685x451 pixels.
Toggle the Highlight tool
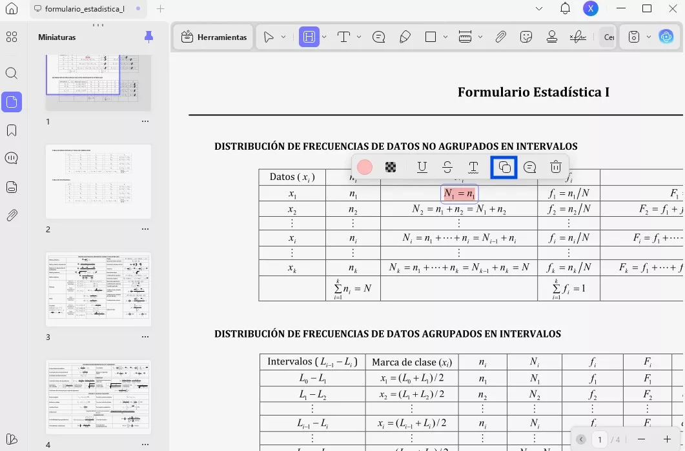[x=309, y=37]
